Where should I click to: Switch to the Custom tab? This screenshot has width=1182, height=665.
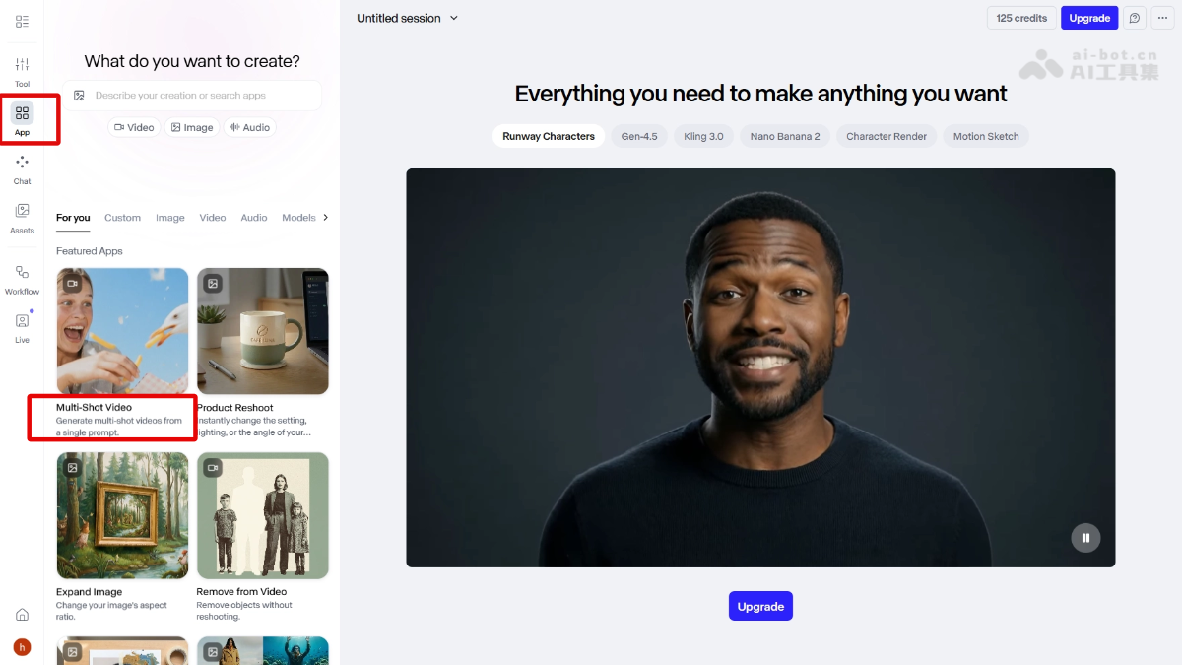coord(122,218)
